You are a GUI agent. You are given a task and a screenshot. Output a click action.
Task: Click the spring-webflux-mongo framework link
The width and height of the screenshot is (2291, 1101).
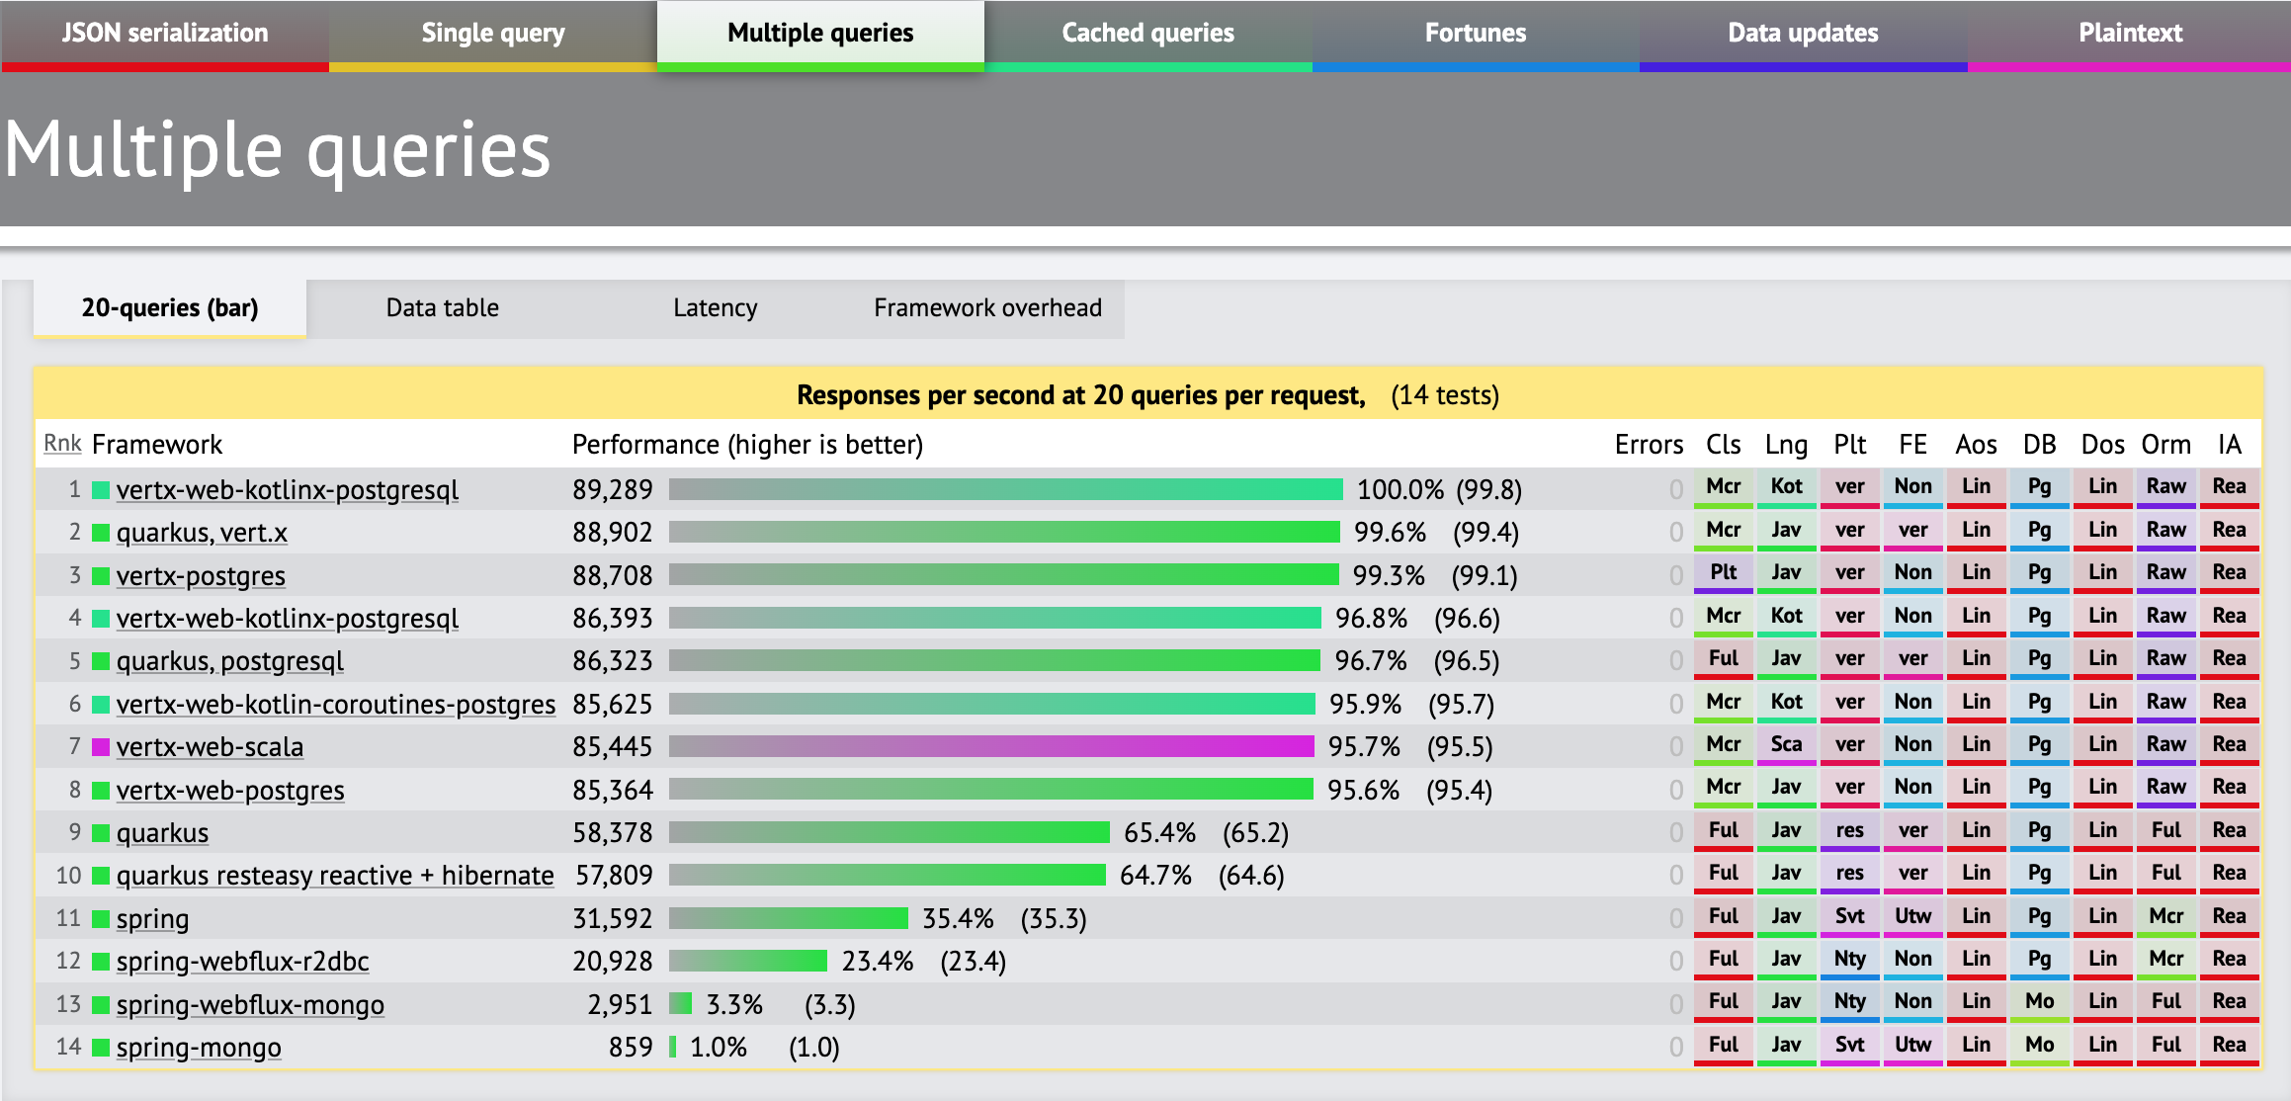click(250, 1005)
